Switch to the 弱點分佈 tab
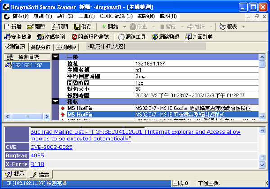 pos(40,47)
